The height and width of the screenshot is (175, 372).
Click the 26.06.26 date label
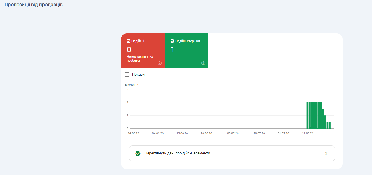click(206, 133)
